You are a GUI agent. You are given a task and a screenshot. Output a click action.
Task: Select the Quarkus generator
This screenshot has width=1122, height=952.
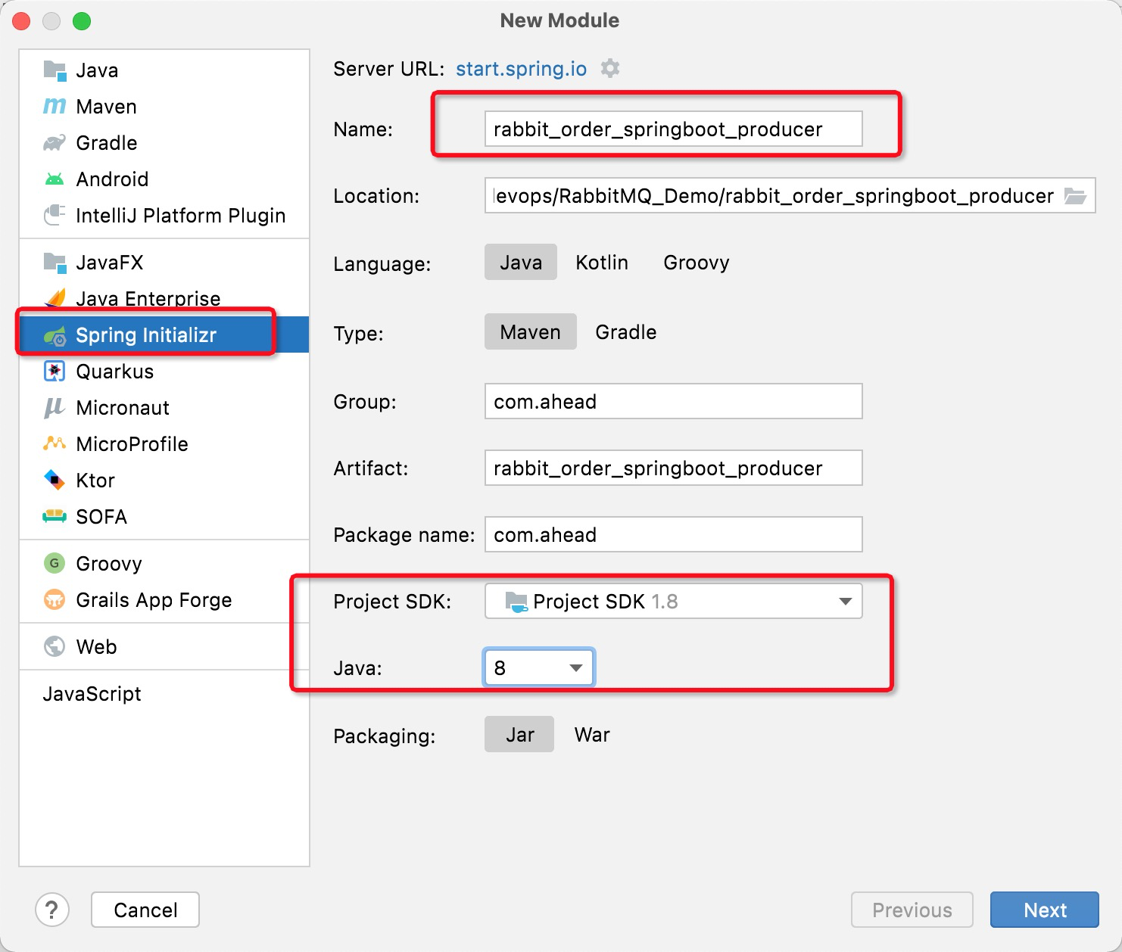pos(114,371)
